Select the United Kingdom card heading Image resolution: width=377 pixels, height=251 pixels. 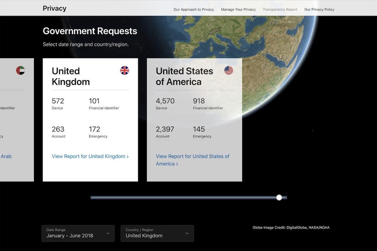click(x=71, y=76)
